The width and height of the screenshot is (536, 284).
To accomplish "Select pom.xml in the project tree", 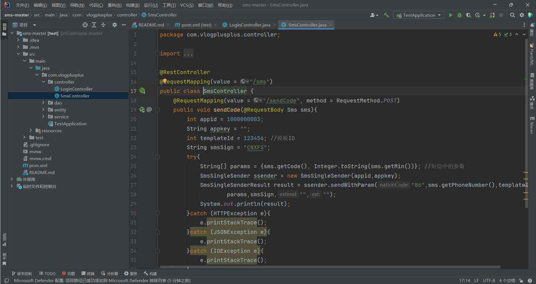I will [38, 166].
